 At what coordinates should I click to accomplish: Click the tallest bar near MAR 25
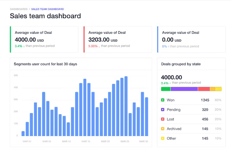point(126,106)
